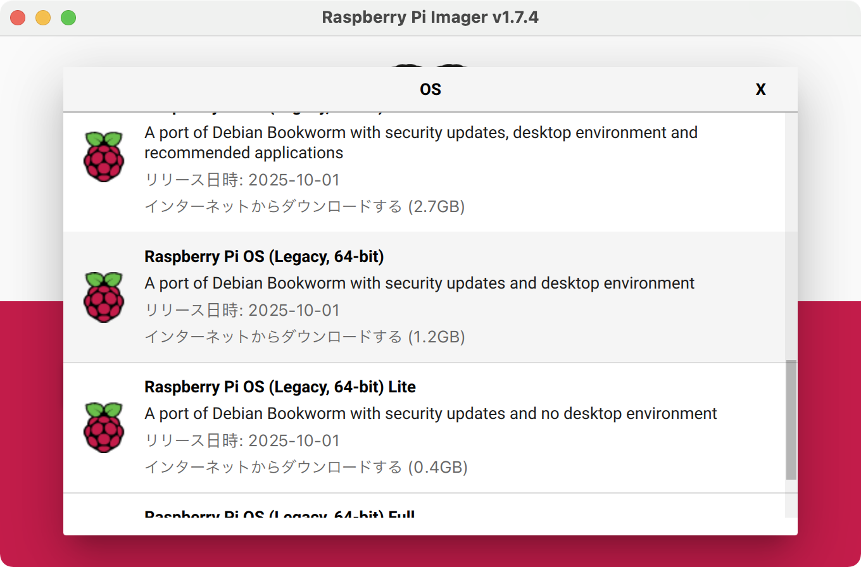The width and height of the screenshot is (861, 567).
Task: Click 'no desktop environment' description text
Action: (430, 413)
